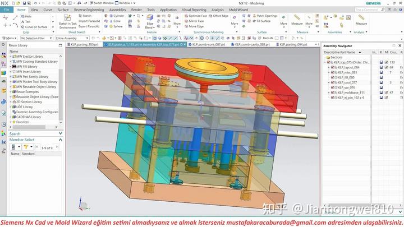Select Move Edge command
Viewport: 404px width, 227px height.
click(194, 26)
